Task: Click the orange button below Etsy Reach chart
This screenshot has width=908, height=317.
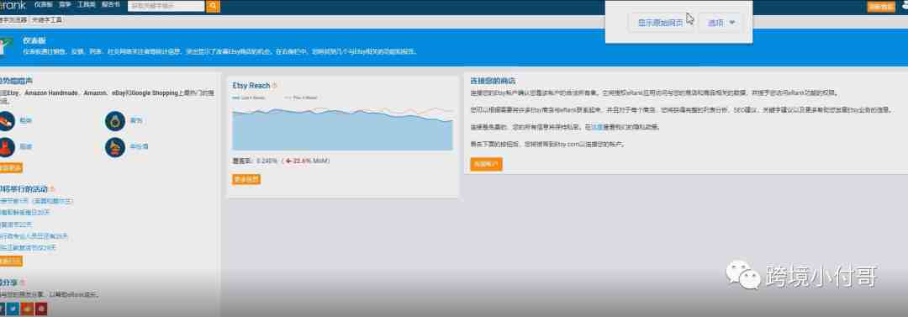Action: pos(246,180)
